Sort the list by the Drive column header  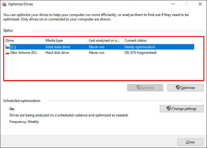[x=24, y=40]
